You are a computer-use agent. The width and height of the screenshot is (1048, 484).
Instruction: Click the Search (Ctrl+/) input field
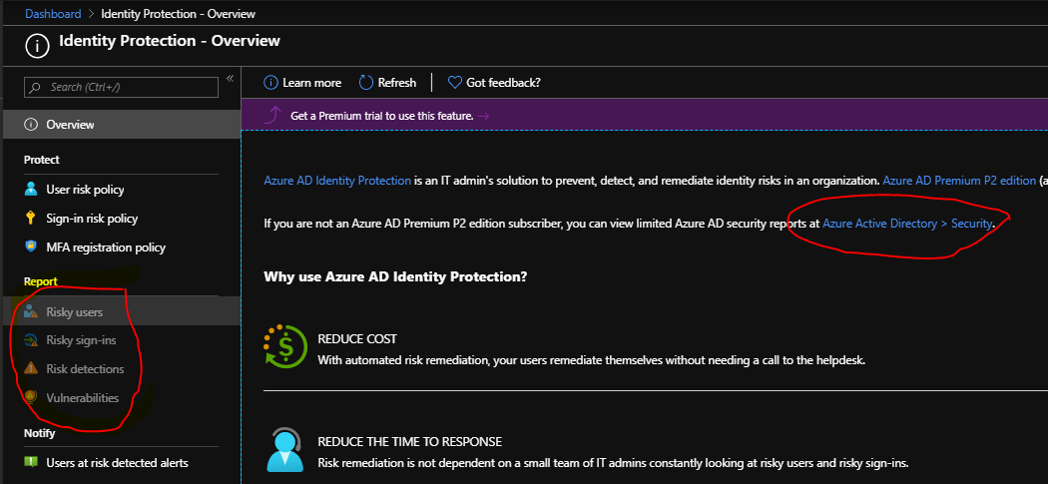pyautogui.click(x=121, y=87)
